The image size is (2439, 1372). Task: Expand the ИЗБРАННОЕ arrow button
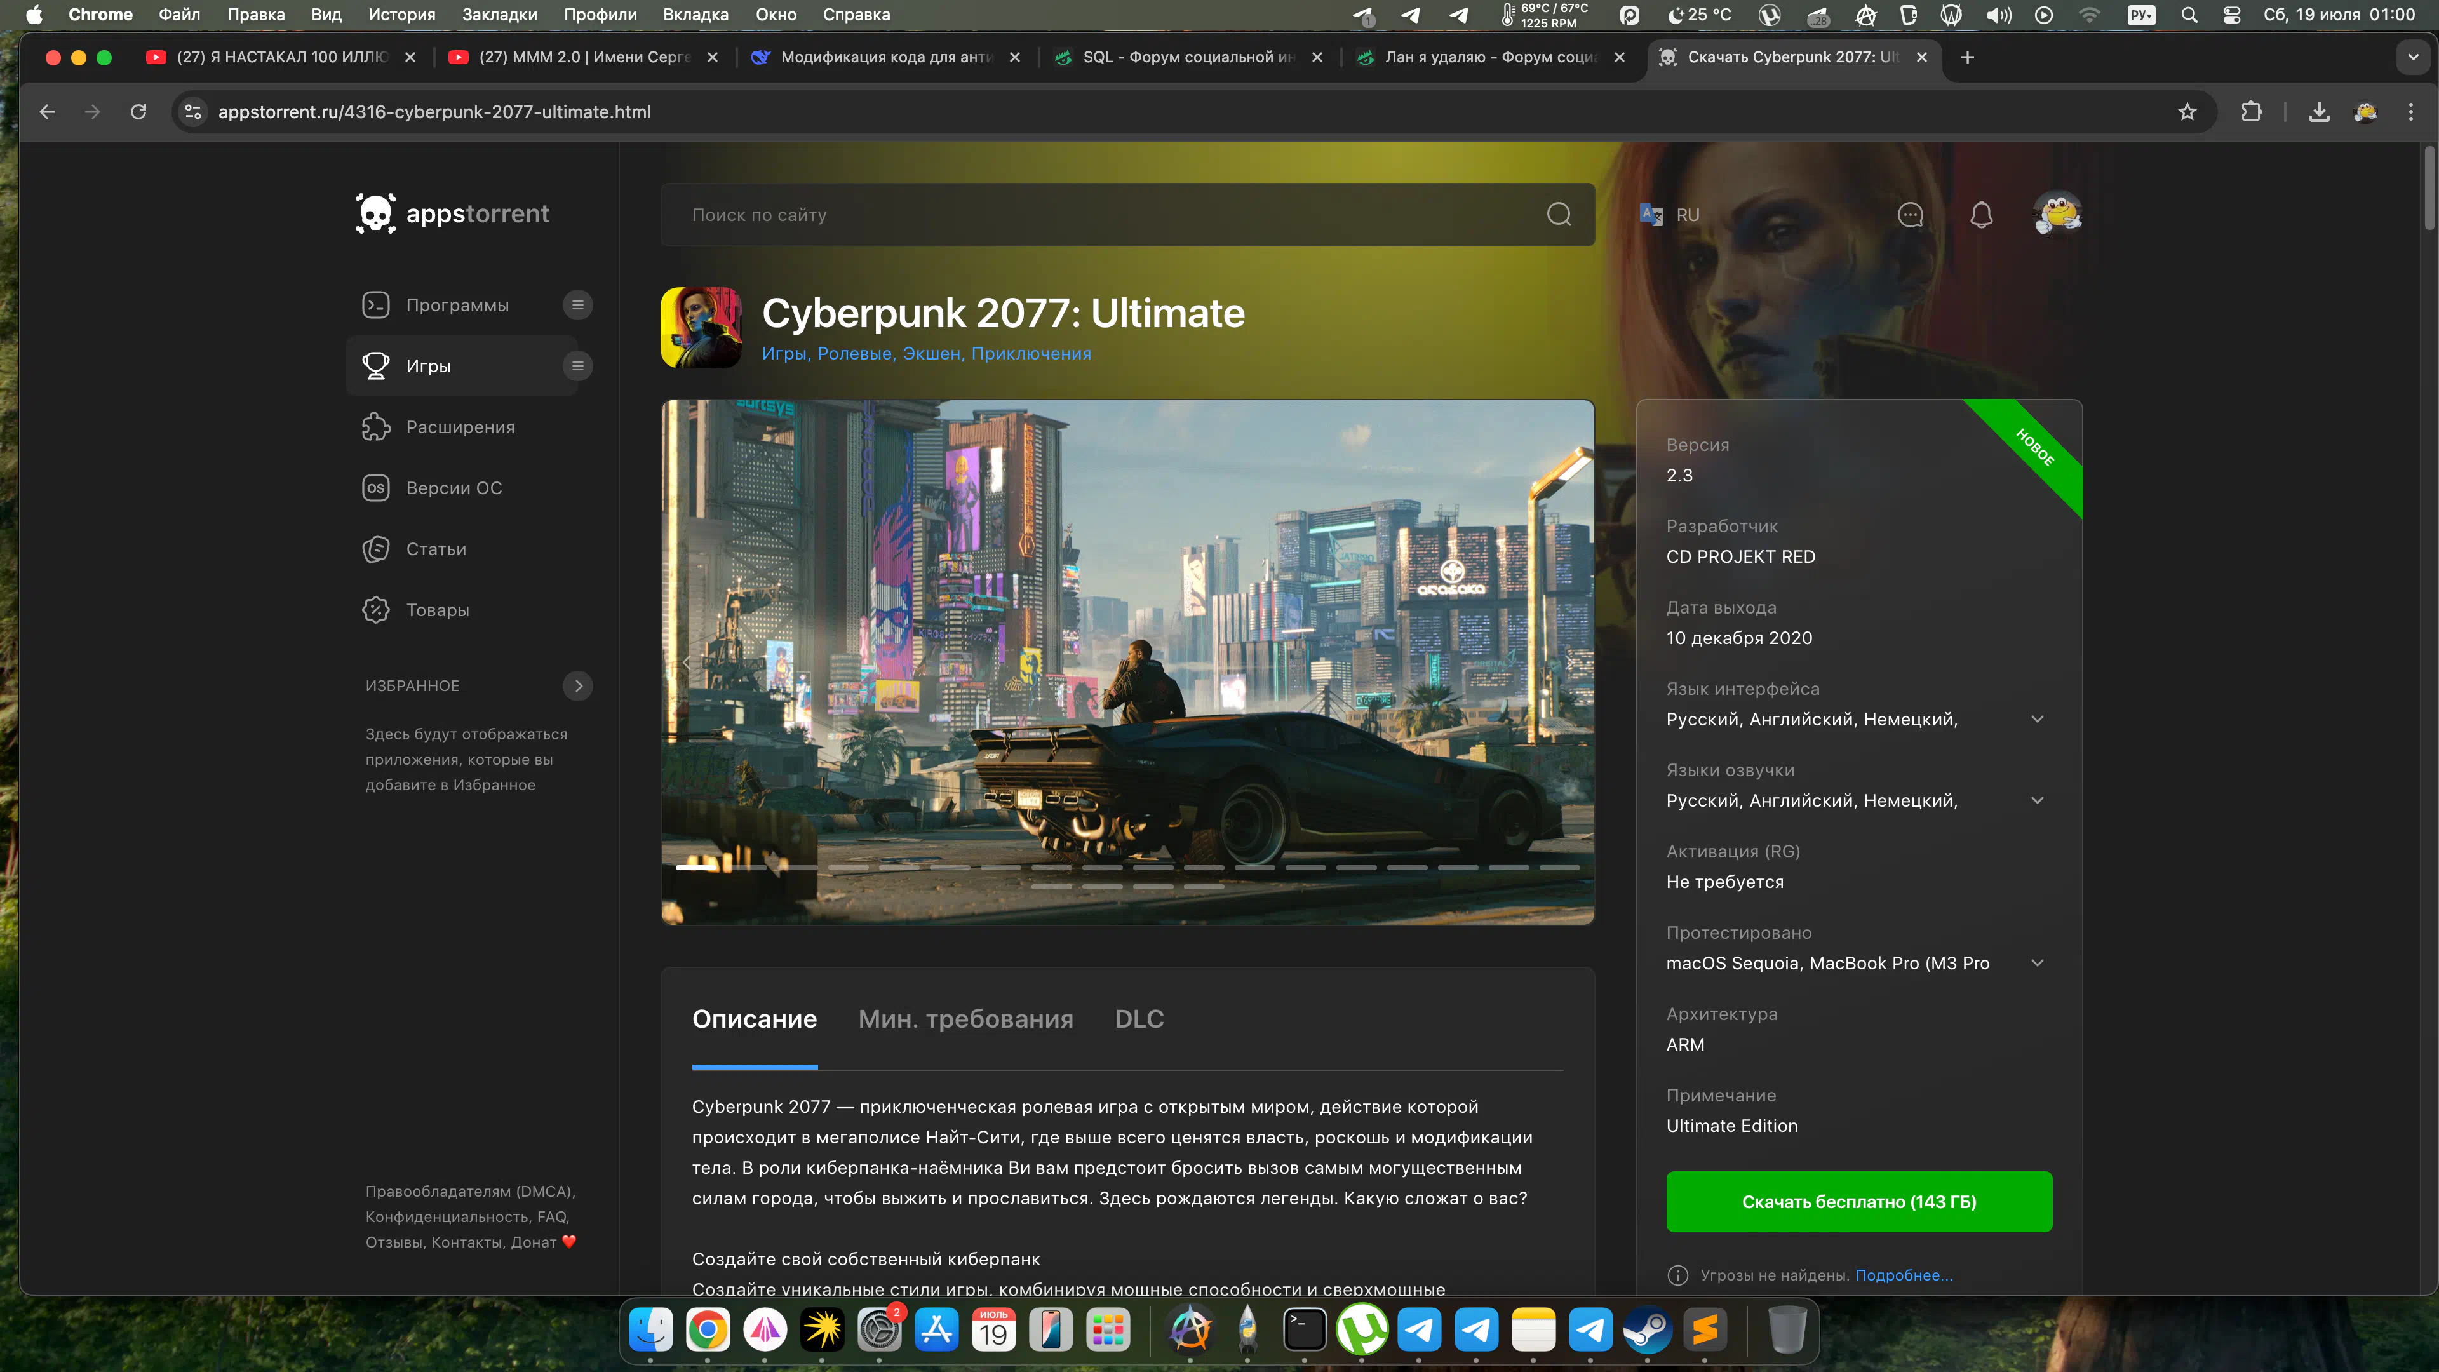[x=577, y=685]
